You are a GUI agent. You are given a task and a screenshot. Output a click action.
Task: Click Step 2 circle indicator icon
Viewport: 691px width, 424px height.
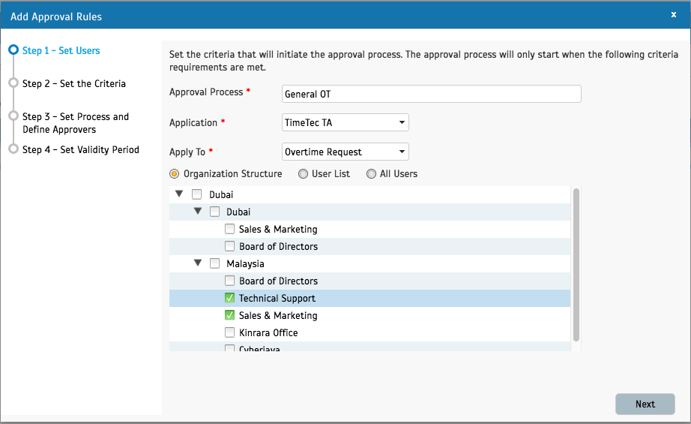tap(13, 83)
